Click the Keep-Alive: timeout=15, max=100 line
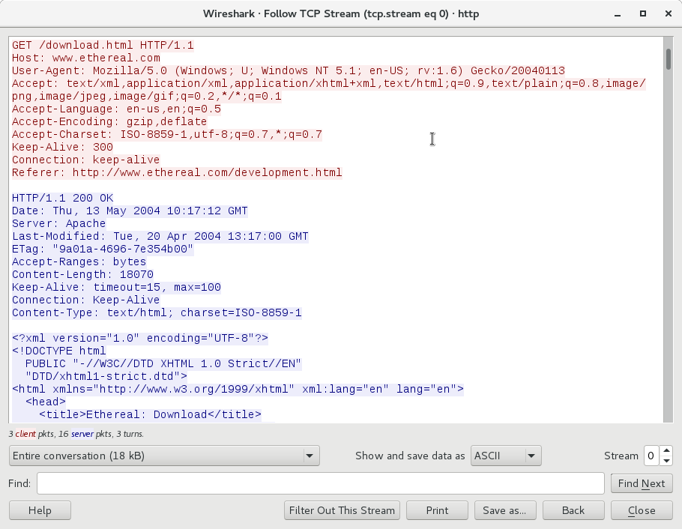 coord(116,287)
